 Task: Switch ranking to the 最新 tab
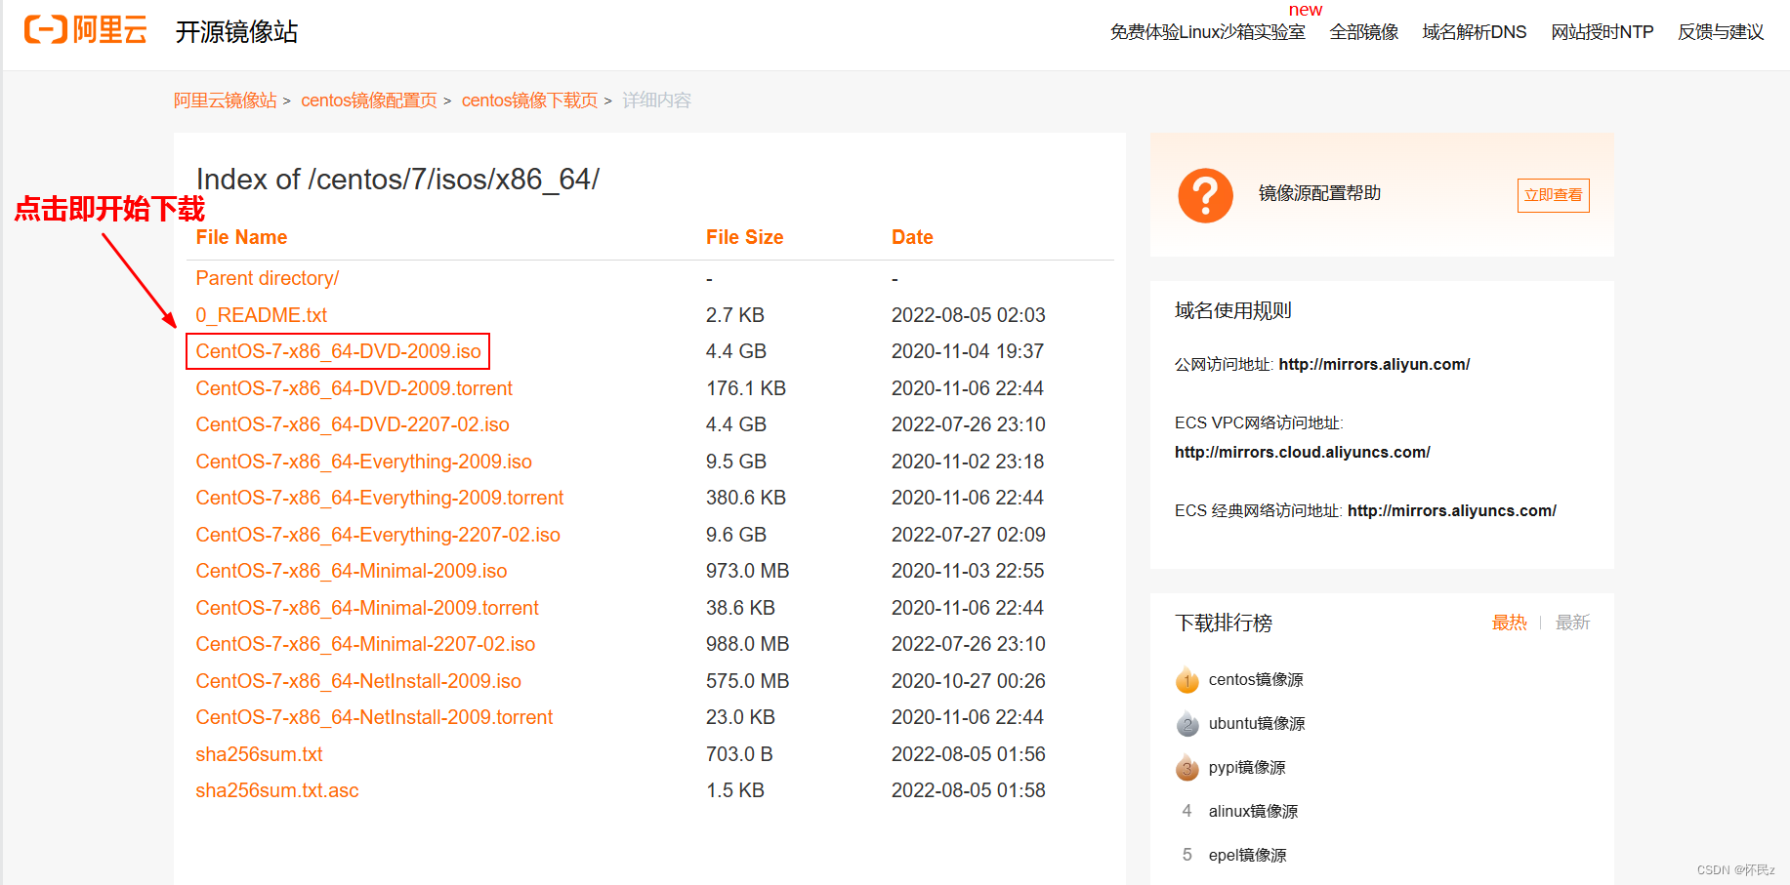coord(1572,623)
